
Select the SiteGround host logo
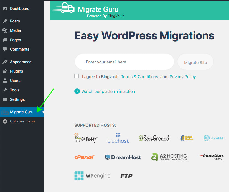point(154,138)
